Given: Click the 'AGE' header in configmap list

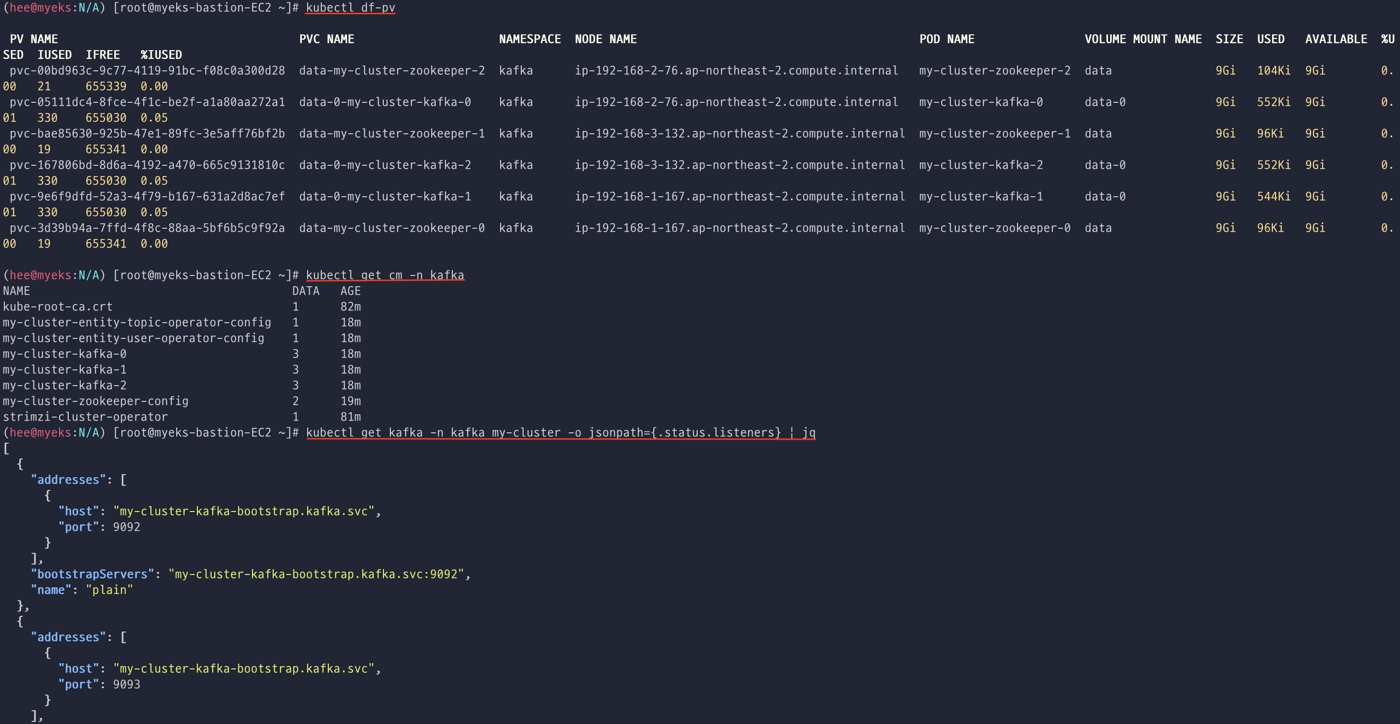Looking at the screenshot, I should click(350, 291).
